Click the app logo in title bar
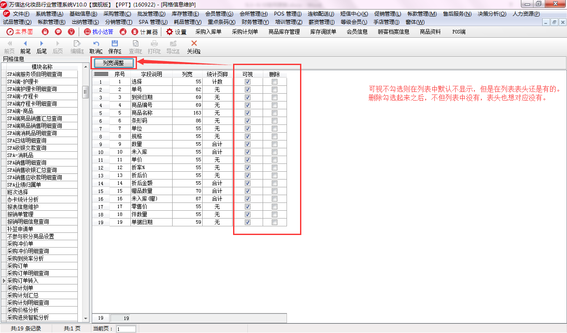The width and height of the screenshot is (567, 333). (4, 4)
